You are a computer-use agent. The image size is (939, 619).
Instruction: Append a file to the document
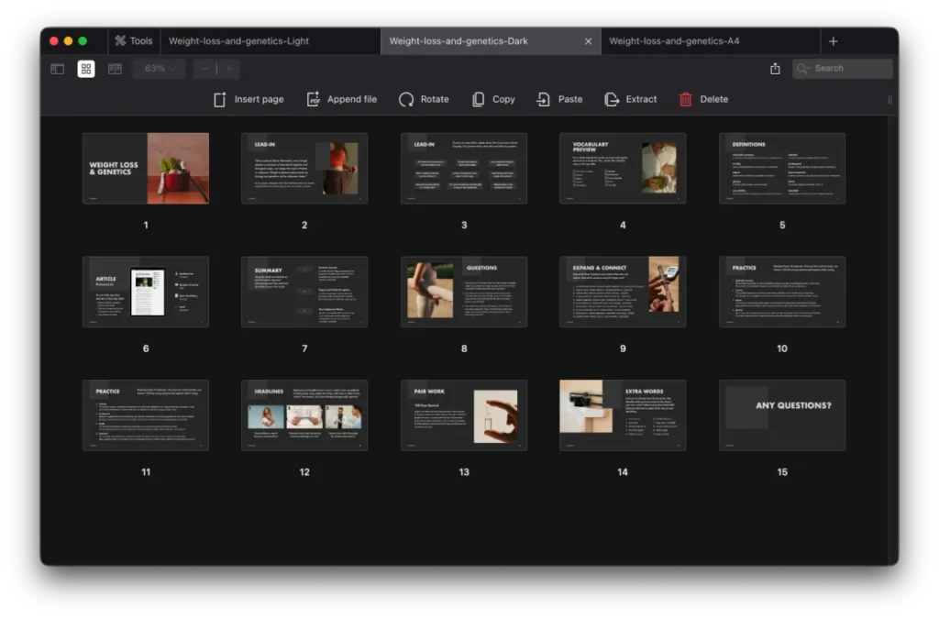314,99
